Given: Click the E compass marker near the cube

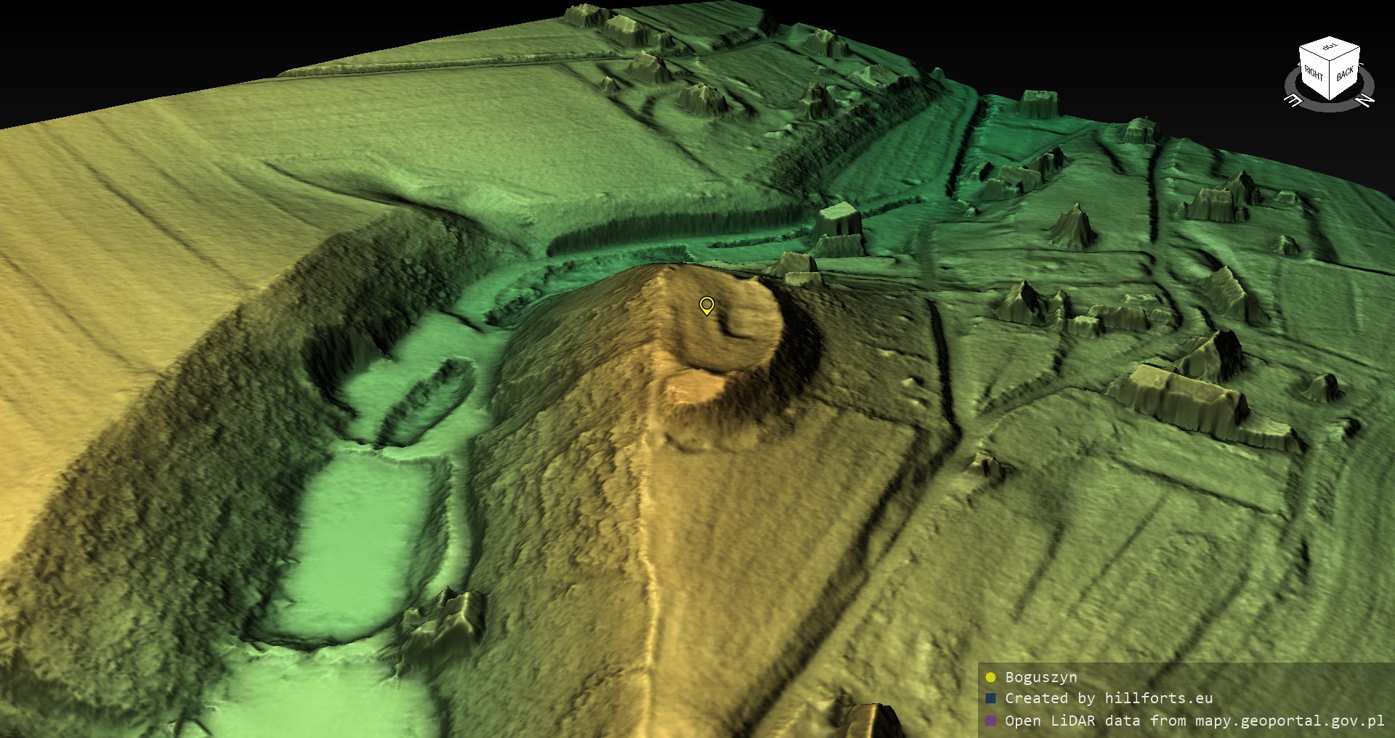Looking at the screenshot, I should click(1293, 100).
